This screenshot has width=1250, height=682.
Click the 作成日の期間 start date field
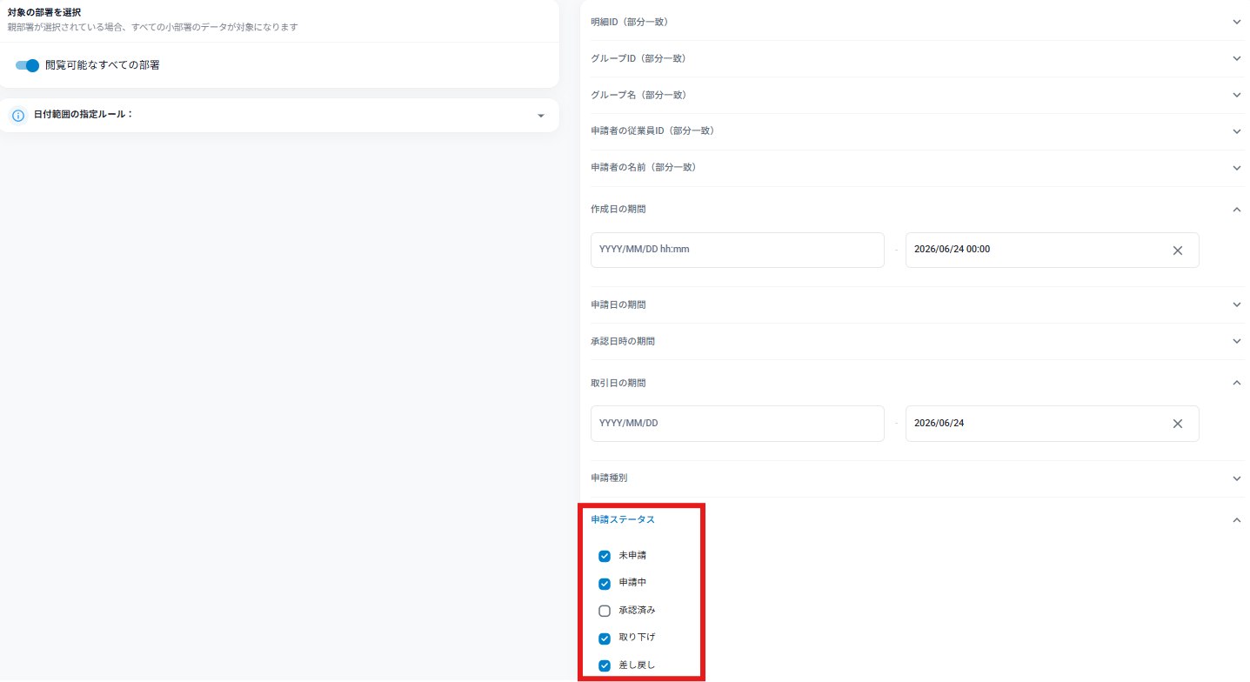[x=738, y=250]
